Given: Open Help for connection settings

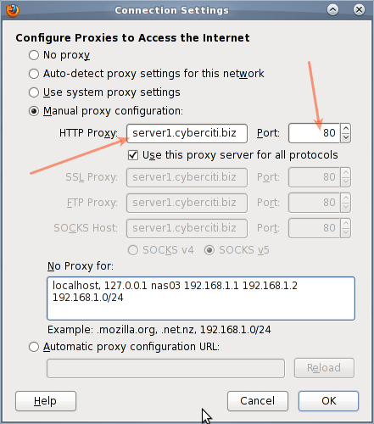Looking at the screenshot, I should (46, 401).
